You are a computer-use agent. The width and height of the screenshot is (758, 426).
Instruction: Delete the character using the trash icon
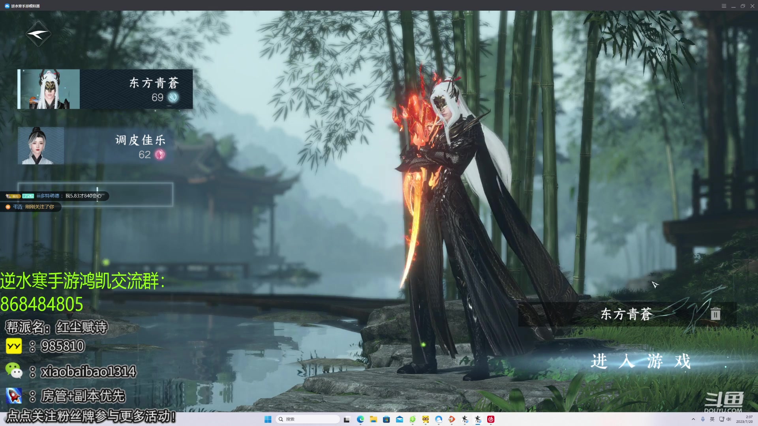tap(715, 314)
